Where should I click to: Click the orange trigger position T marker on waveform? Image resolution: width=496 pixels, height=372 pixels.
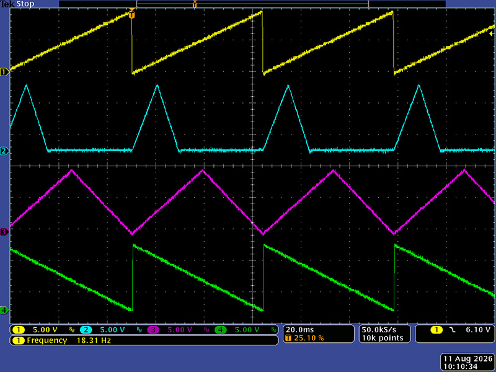point(132,14)
